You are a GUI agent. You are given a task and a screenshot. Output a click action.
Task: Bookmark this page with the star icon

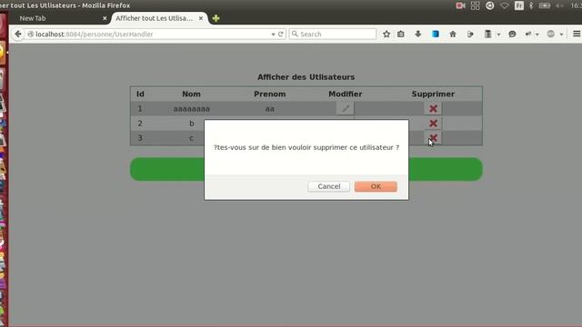click(386, 35)
